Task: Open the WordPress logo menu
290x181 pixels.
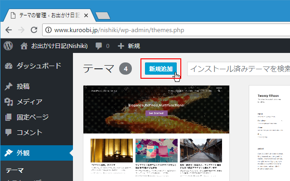Action: 8,46
